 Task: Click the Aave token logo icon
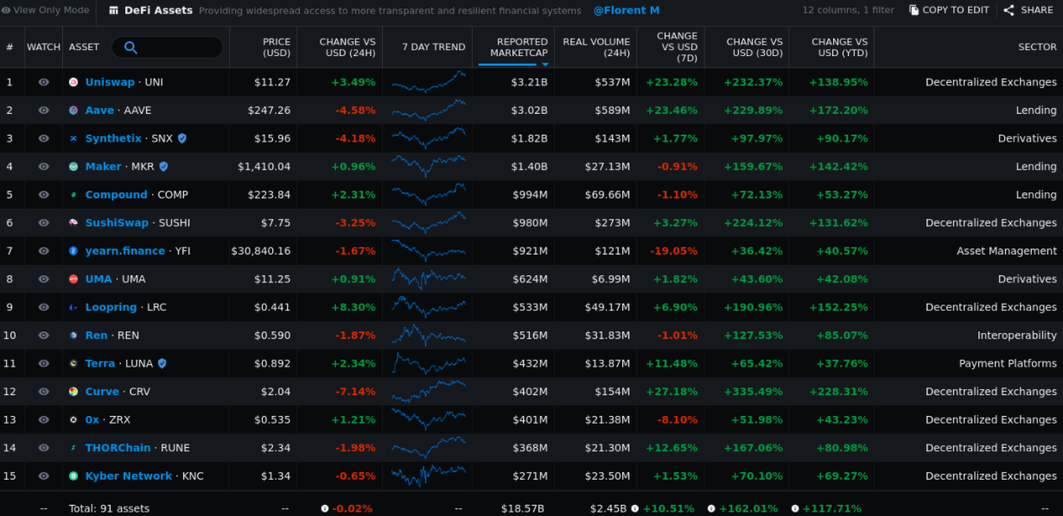click(73, 110)
